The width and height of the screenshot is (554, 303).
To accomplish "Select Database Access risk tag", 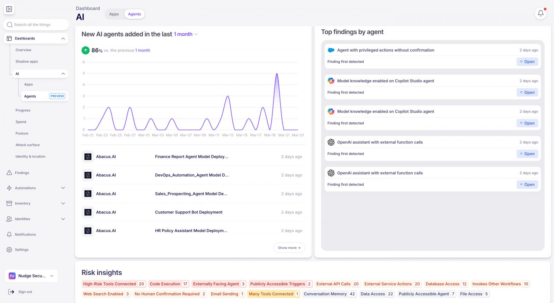I will click(x=446, y=284).
